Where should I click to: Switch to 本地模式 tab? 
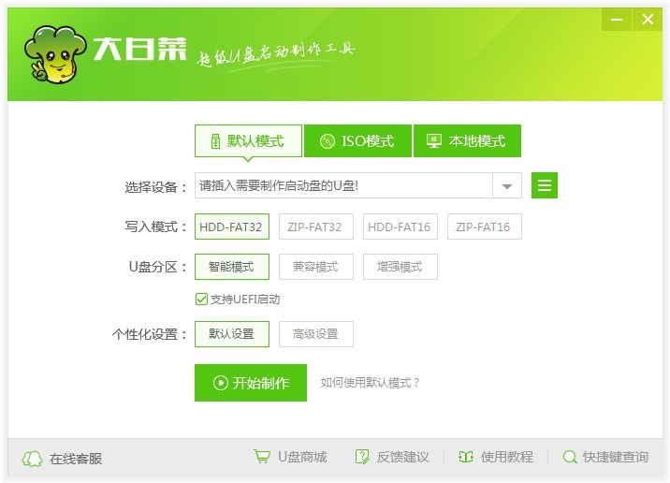[x=466, y=141]
